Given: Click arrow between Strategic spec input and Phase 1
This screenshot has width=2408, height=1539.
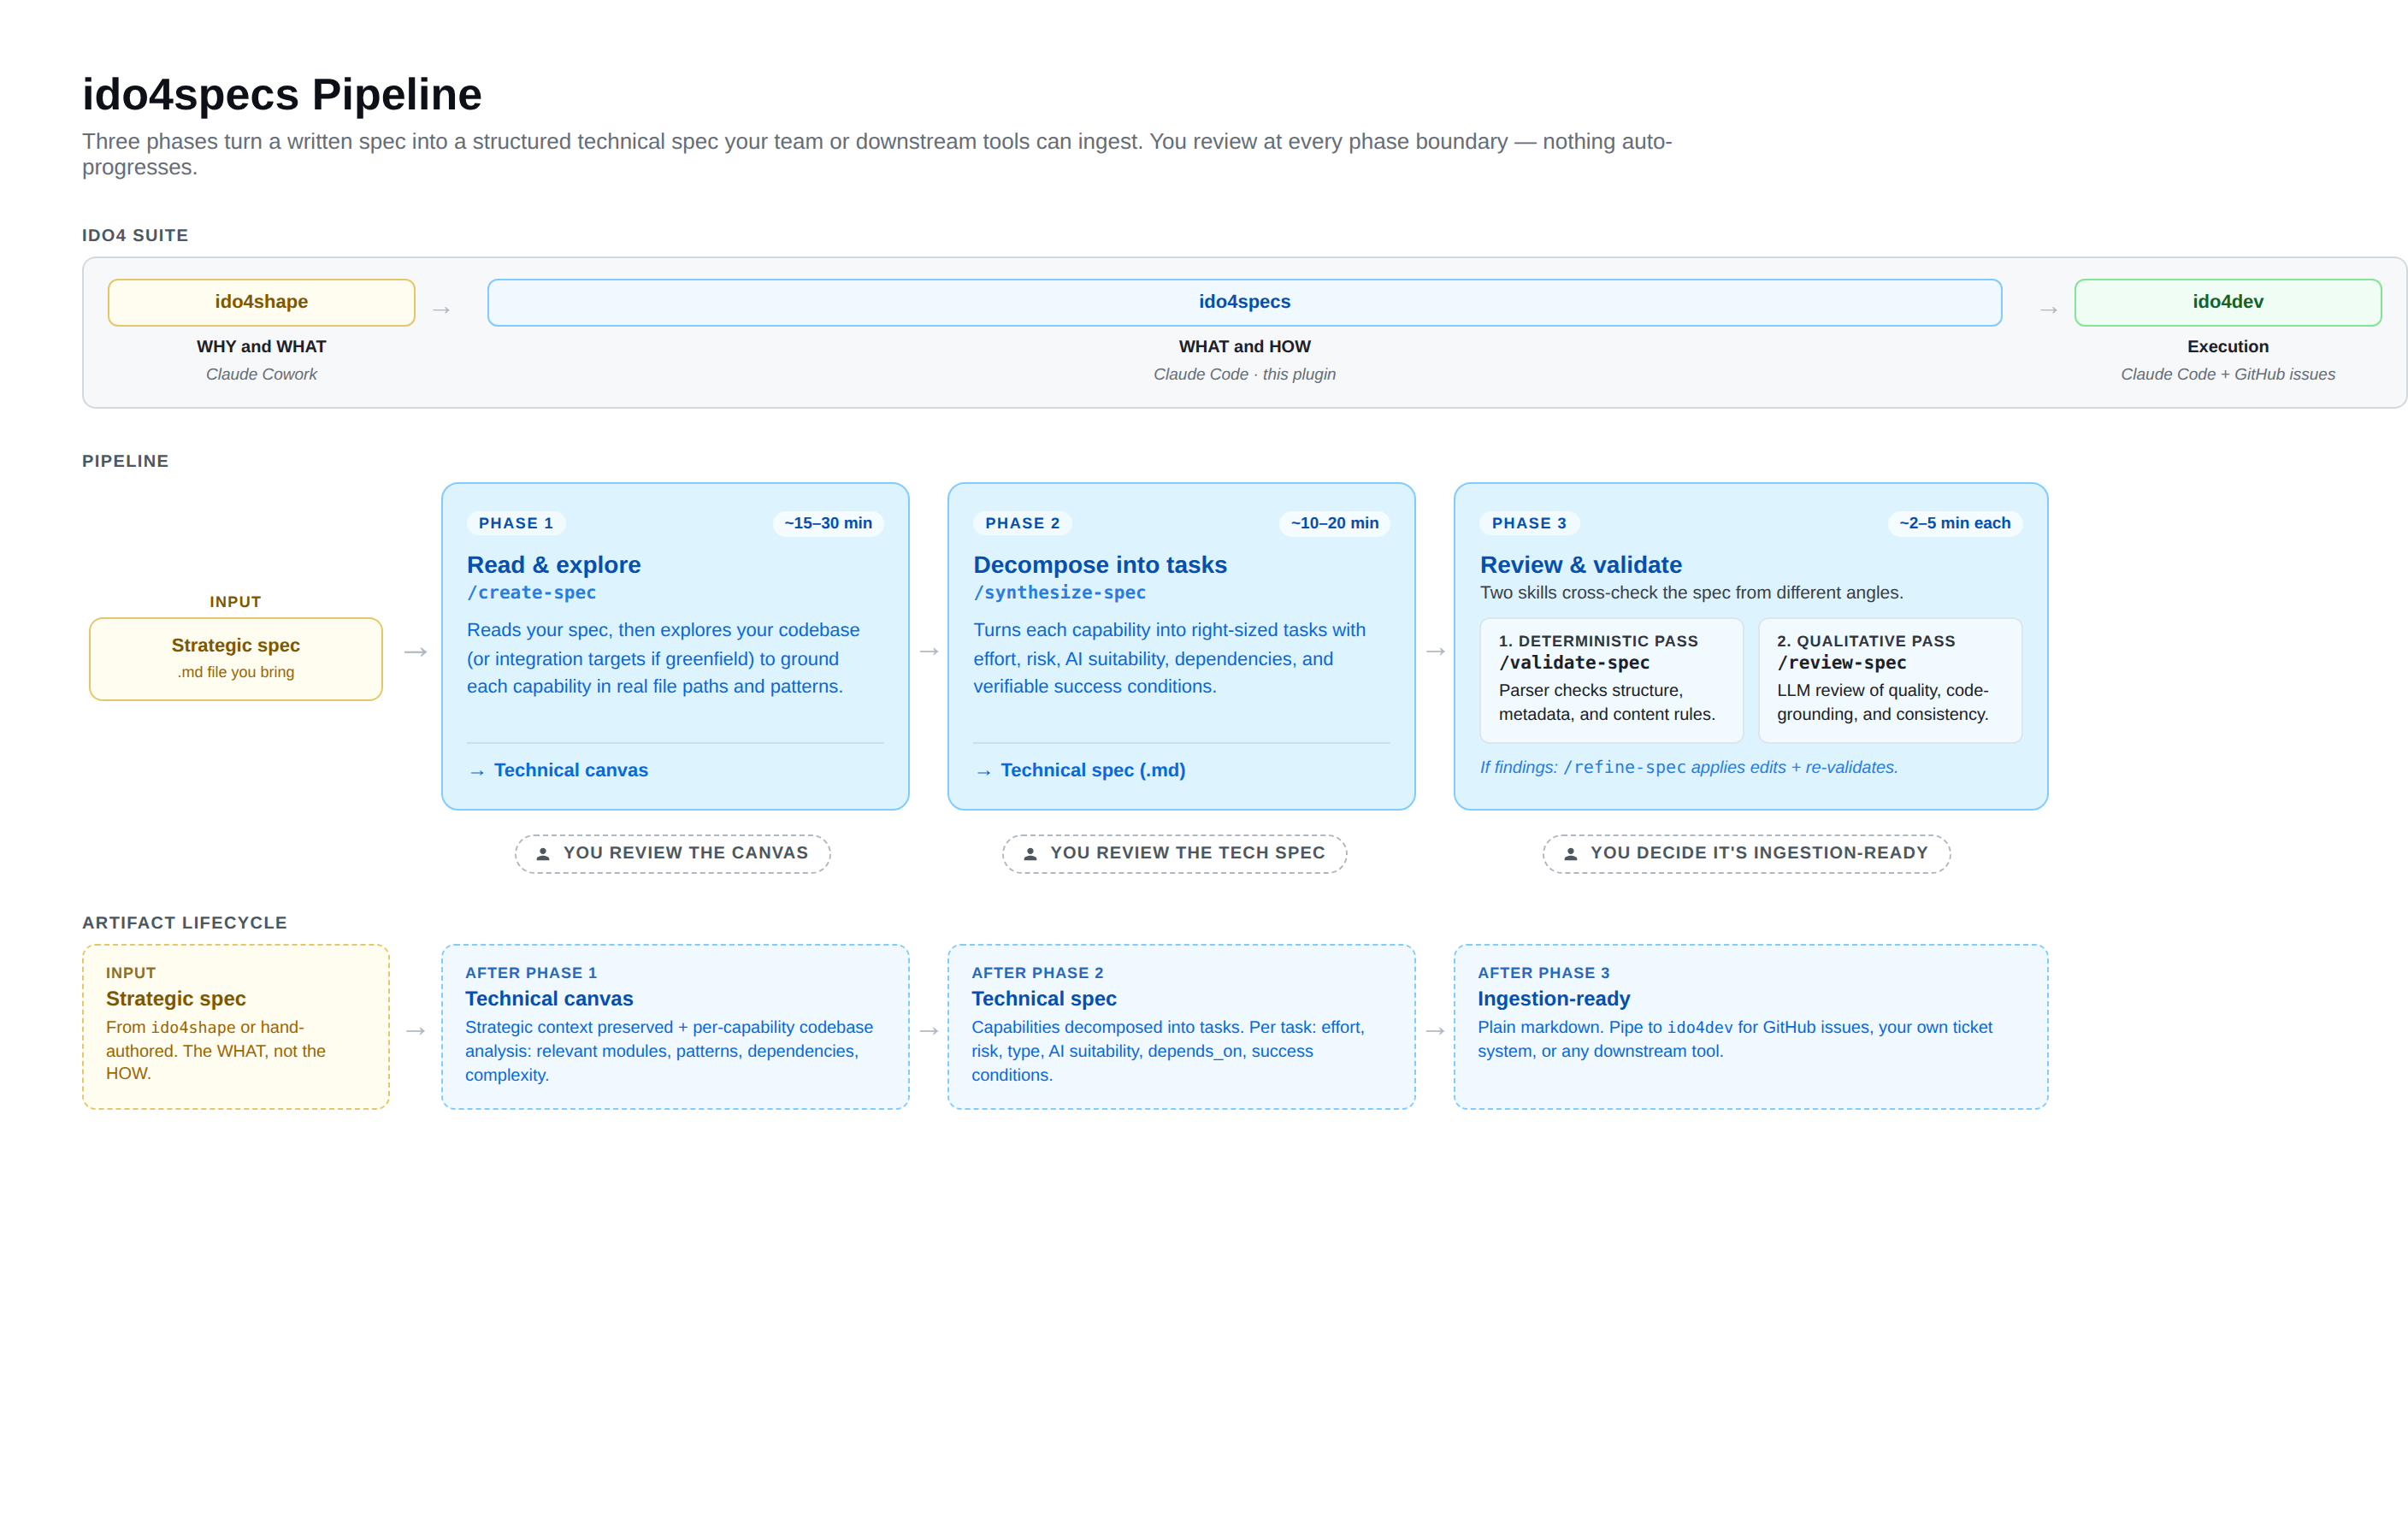Looking at the screenshot, I should (x=415, y=652).
